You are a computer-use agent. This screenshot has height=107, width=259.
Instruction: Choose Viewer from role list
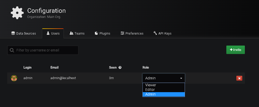pyautogui.click(x=151, y=85)
